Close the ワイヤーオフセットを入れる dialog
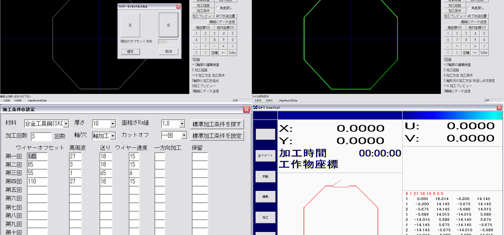504x235 pixels. tap(179, 6)
